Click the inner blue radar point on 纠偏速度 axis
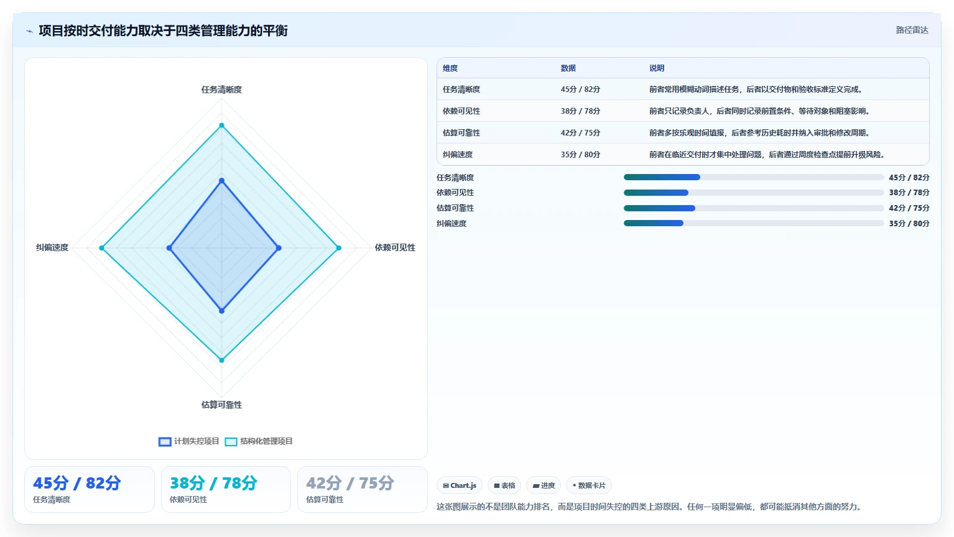Screen dimensions: 954x537 coord(169,248)
